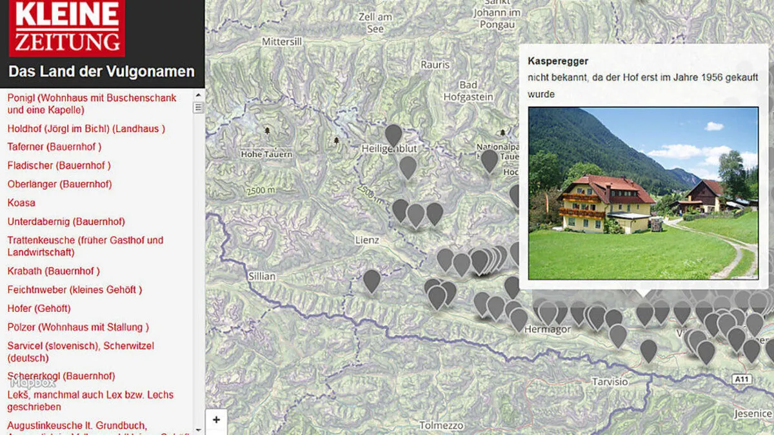
Task: Select the marker southeast of the Hermagor label
Action: click(617, 334)
